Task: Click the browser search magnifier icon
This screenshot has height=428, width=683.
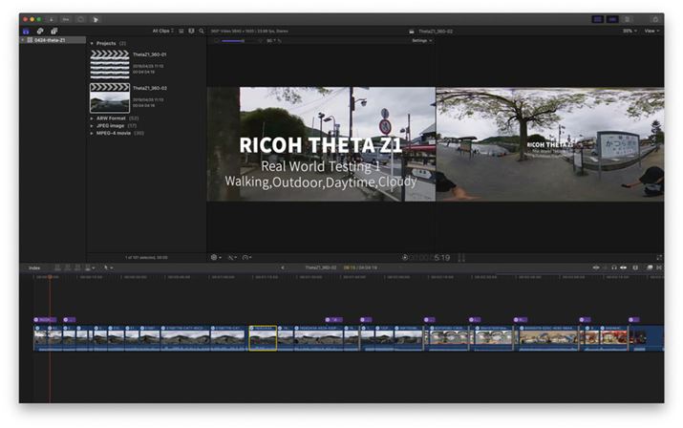Action: pyautogui.click(x=202, y=31)
